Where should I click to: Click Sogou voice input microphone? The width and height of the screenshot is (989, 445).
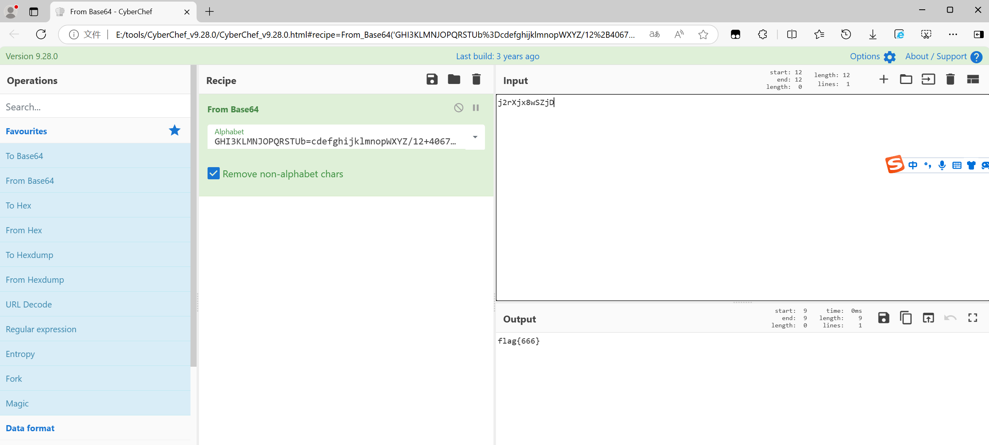click(x=942, y=165)
